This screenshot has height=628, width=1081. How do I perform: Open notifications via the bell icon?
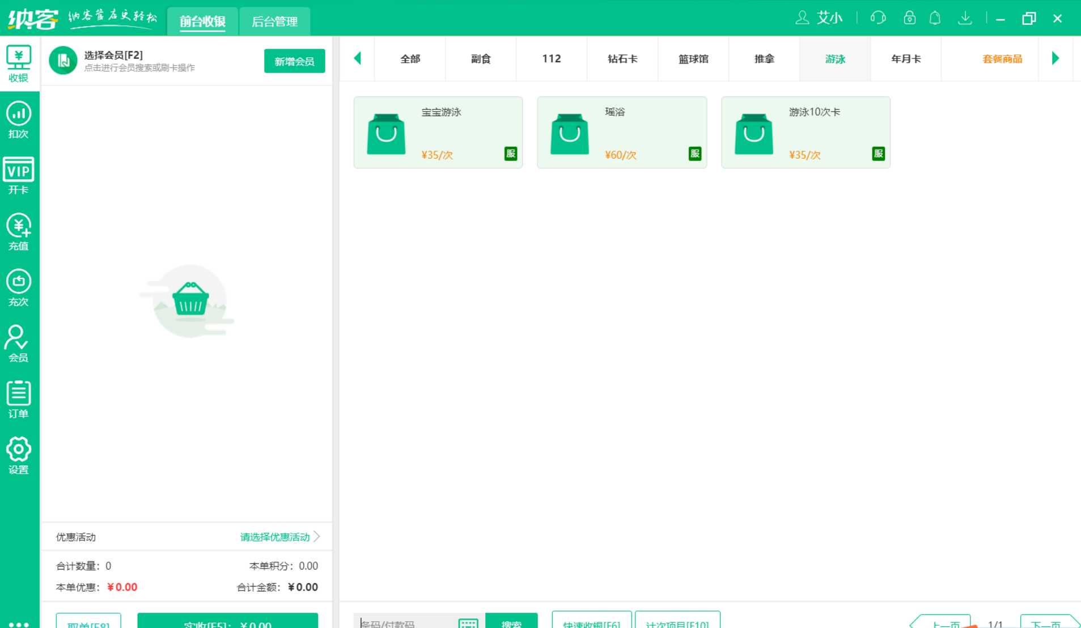[934, 18]
